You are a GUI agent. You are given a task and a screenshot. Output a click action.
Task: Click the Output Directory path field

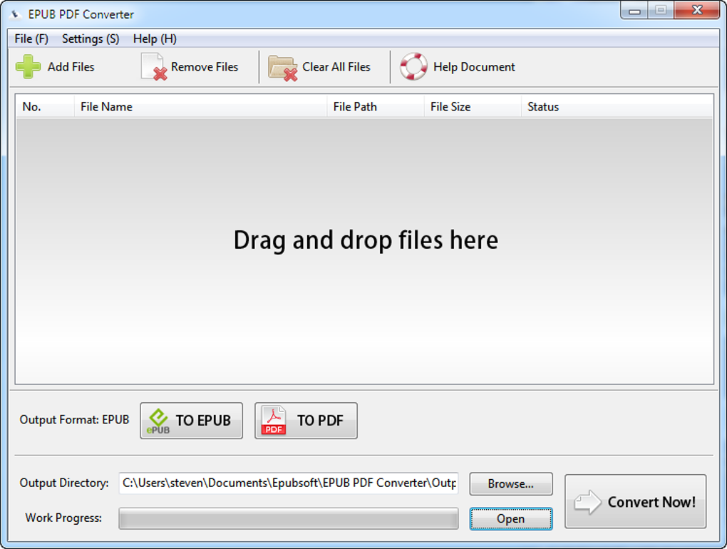click(x=289, y=483)
